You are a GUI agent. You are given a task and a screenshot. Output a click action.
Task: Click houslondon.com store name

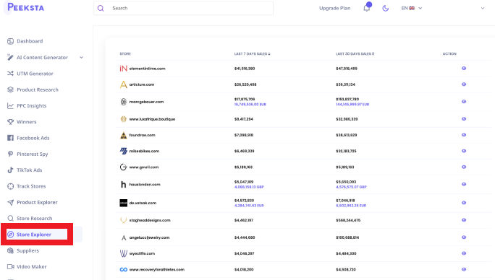pyautogui.click(x=145, y=185)
